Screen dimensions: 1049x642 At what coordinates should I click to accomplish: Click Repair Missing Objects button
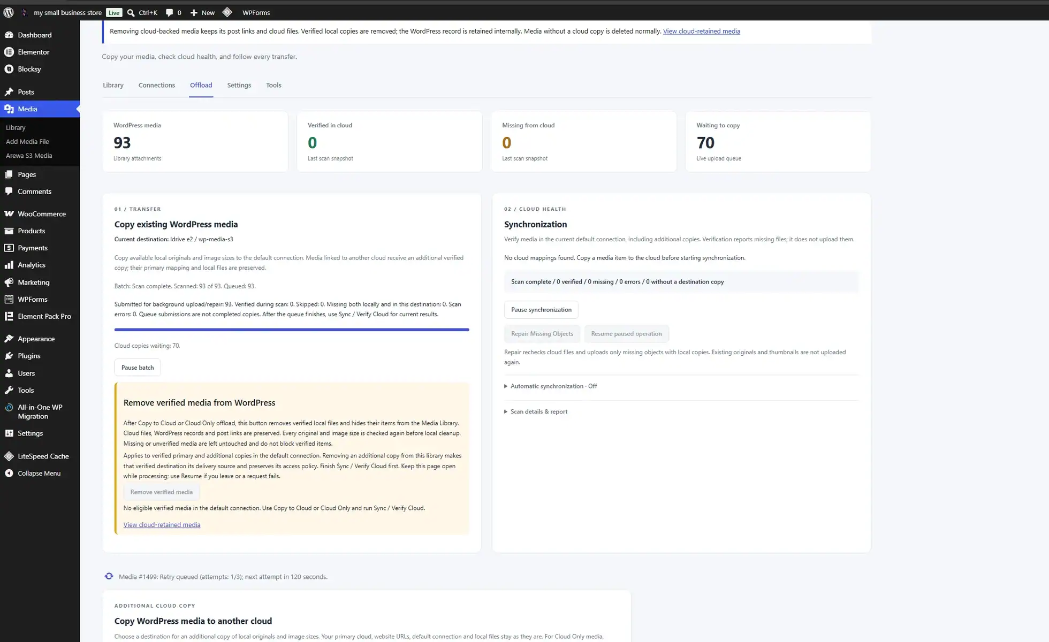click(542, 334)
